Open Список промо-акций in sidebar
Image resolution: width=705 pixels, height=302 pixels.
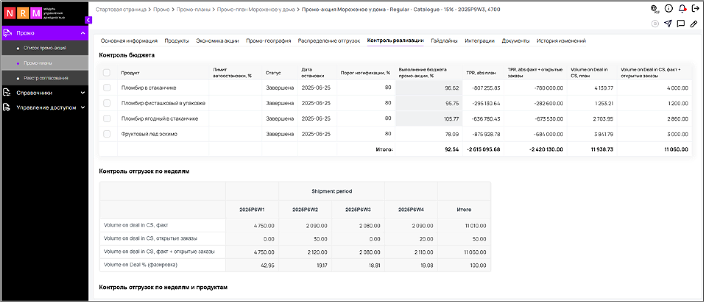click(45, 48)
